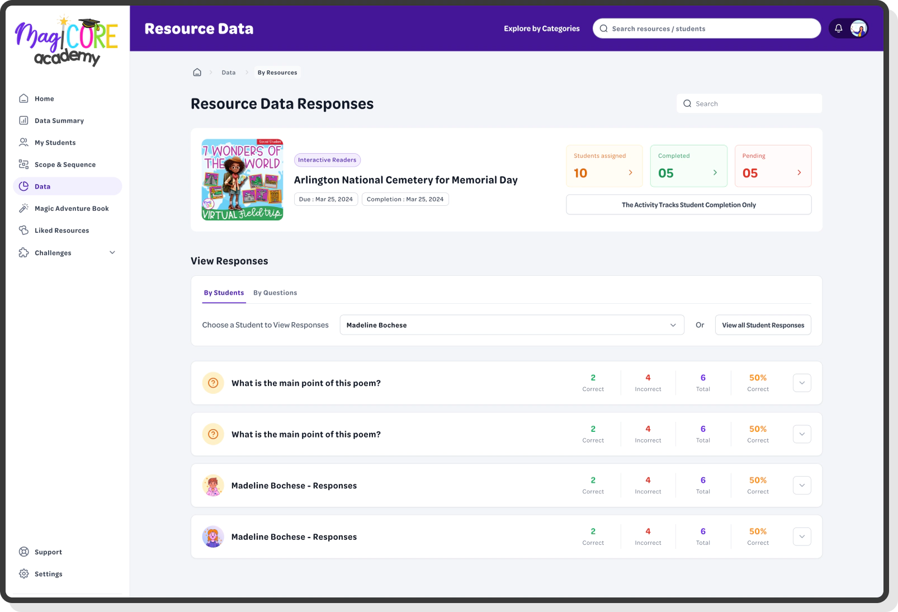Click the notification bell icon
The image size is (898, 612).
pyautogui.click(x=838, y=28)
